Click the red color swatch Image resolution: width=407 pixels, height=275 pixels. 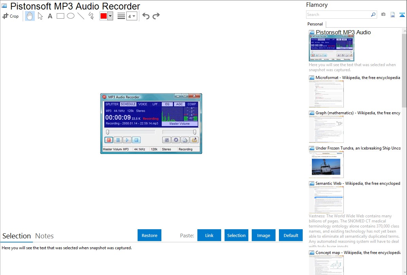point(104,16)
